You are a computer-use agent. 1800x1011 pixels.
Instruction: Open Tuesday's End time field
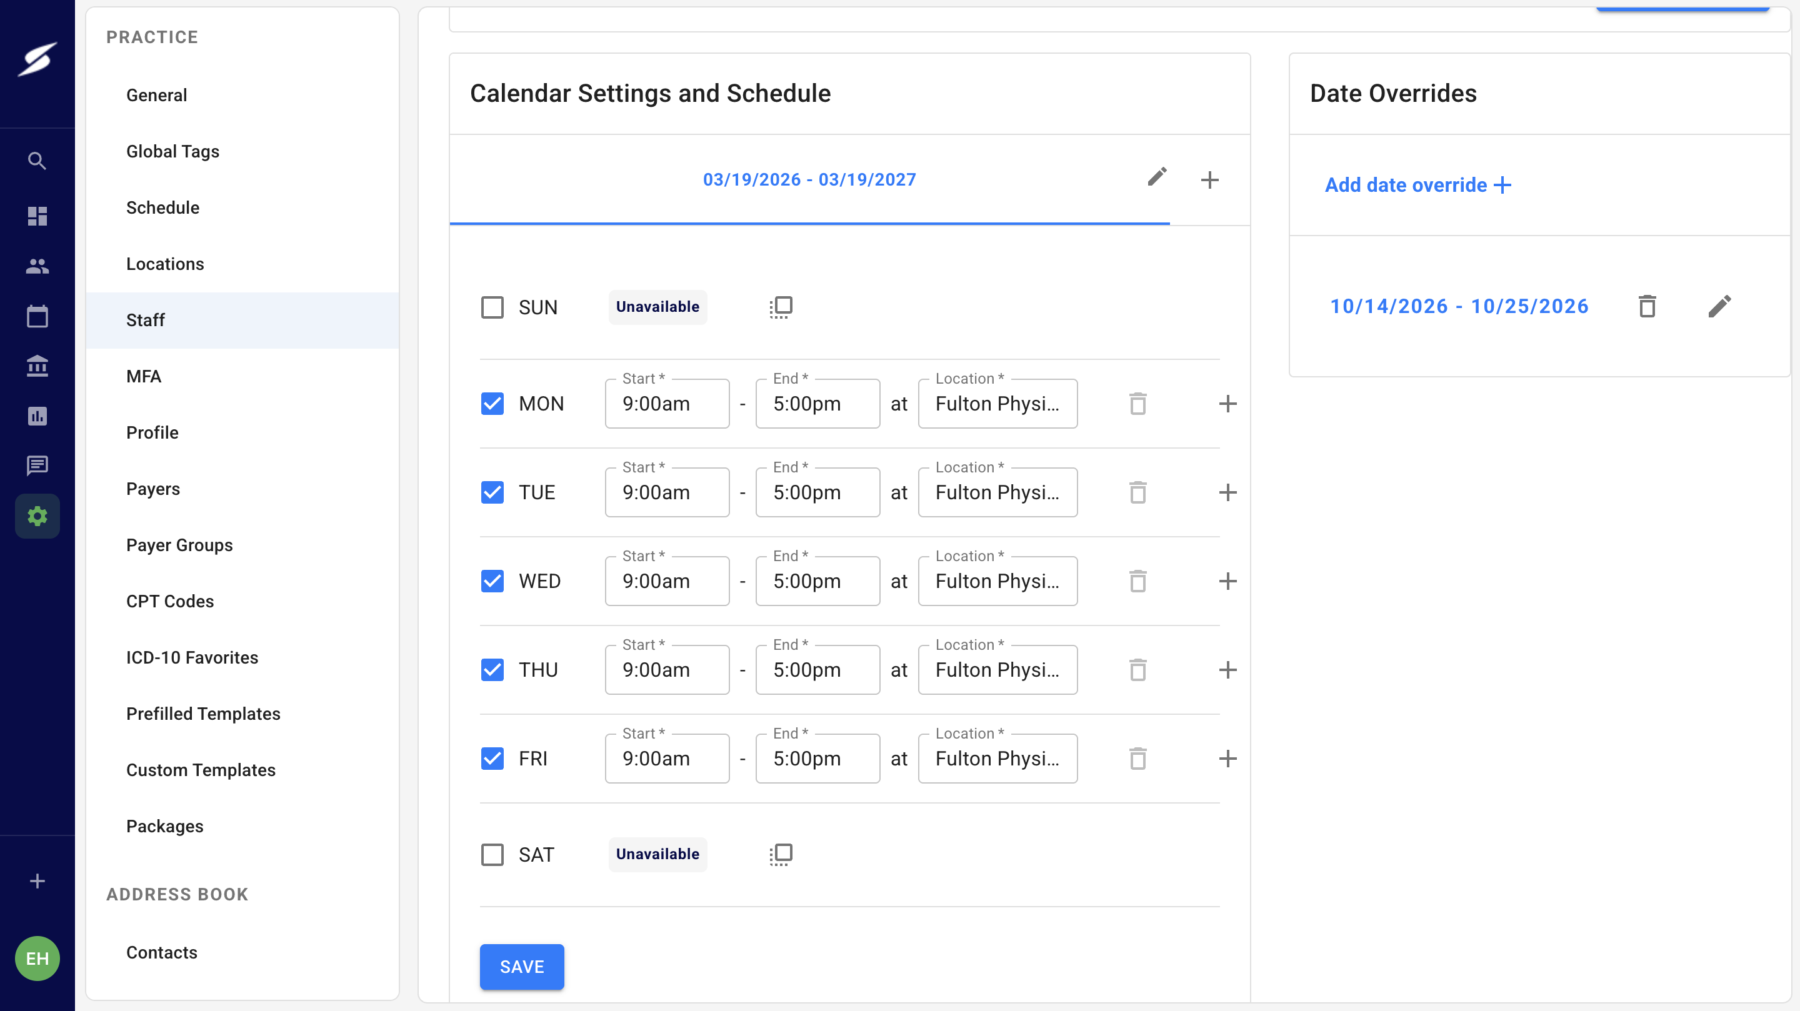tap(817, 492)
